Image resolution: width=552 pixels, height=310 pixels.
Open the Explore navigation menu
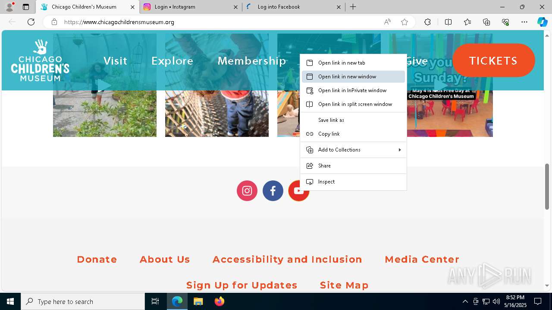pyautogui.click(x=172, y=61)
